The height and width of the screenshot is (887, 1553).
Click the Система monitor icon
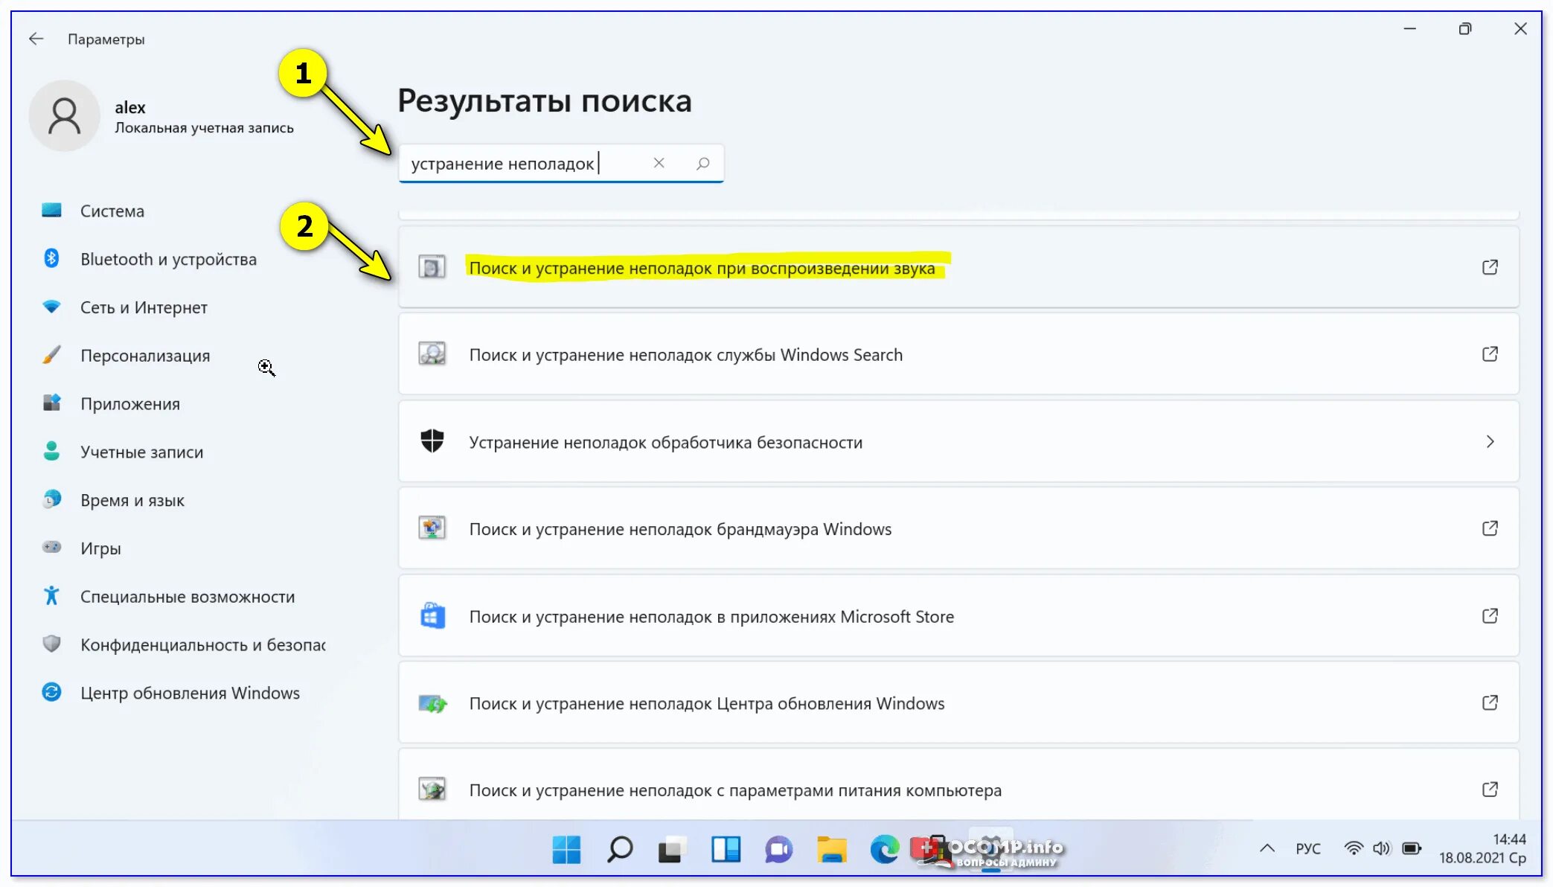pyautogui.click(x=51, y=210)
